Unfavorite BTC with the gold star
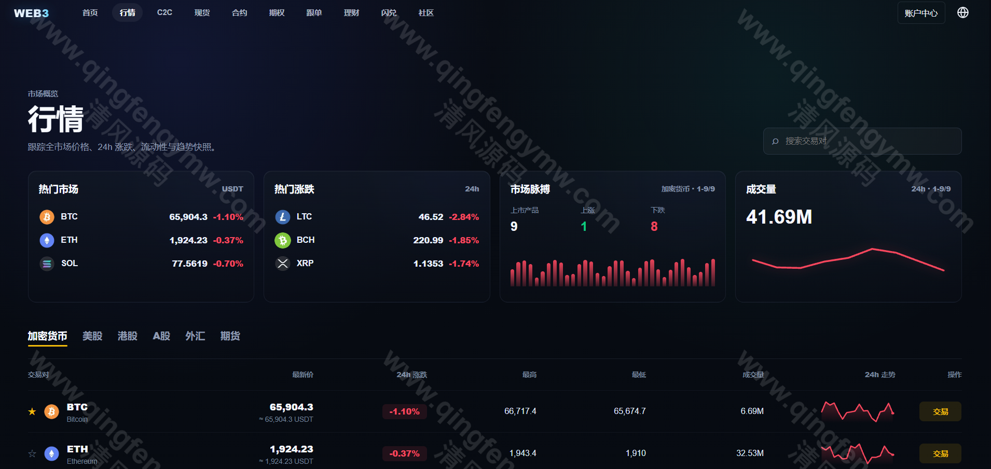Screen dimensions: 991x469 coord(32,411)
